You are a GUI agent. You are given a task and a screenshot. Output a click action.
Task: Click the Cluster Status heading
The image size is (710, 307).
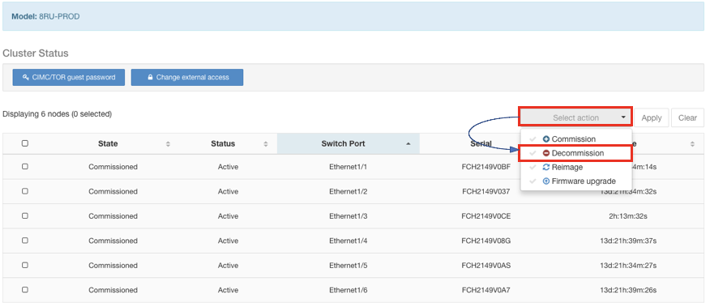(x=36, y=53)
